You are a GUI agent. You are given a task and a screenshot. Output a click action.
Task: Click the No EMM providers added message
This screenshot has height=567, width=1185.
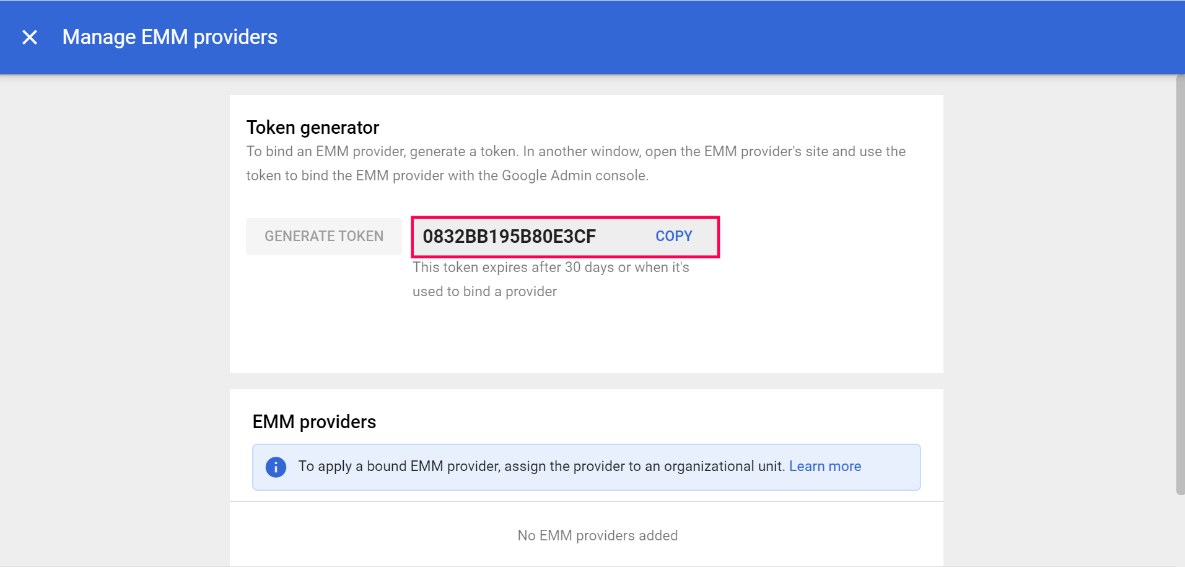(x=597, y=535)
